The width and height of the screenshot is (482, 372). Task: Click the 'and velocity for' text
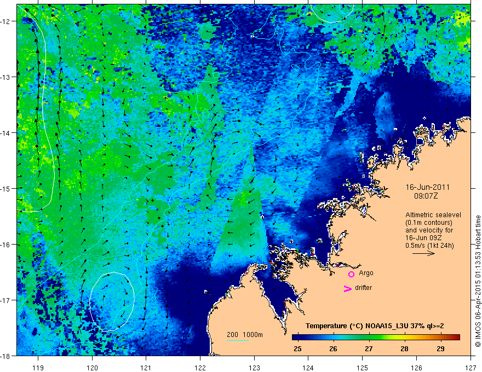tap(429, 230)
